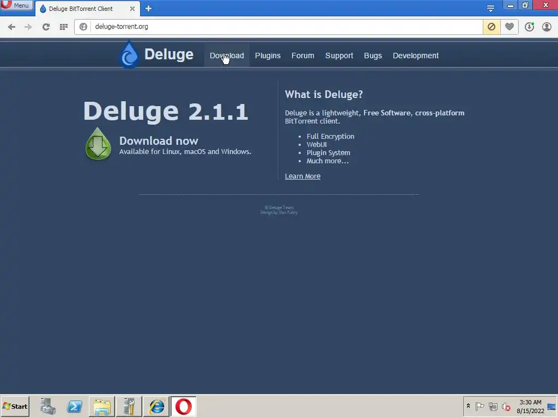Open the Bugs navigation item
Image resolution: width=558 pixels, height=418 pixels.
[x=373, y=56]
